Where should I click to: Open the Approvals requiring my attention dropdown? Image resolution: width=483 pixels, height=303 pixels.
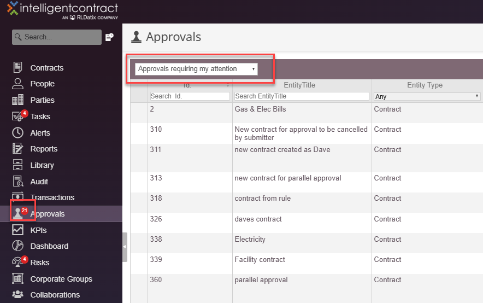196,69
